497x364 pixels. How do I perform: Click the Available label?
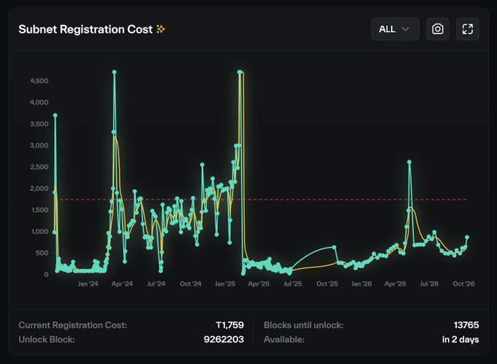[284, 339]
